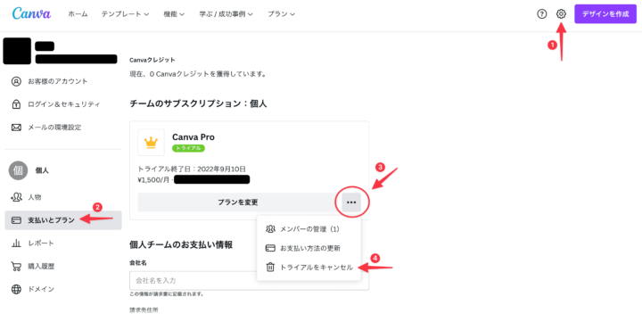Open ドメイン in the sidebar

[x=63, y=289]
